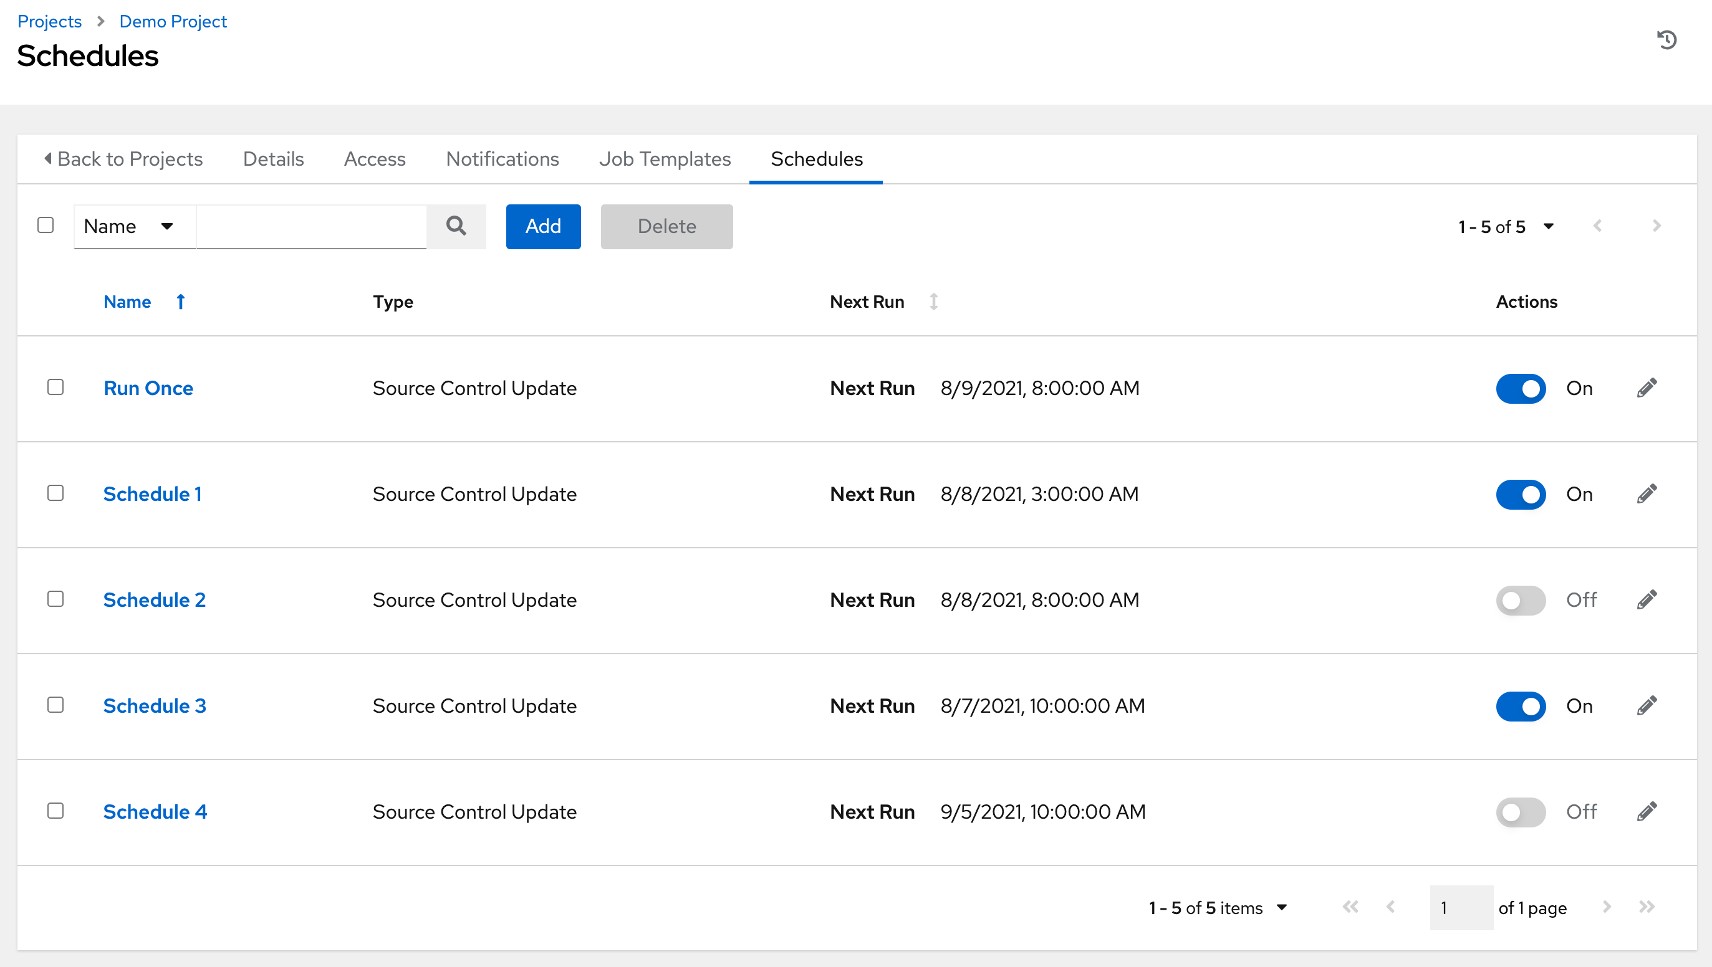The height and width of the screenshot is (967, 1712).
Task: Open the Schedule 1 link
Action: click(x=152, y=494)
